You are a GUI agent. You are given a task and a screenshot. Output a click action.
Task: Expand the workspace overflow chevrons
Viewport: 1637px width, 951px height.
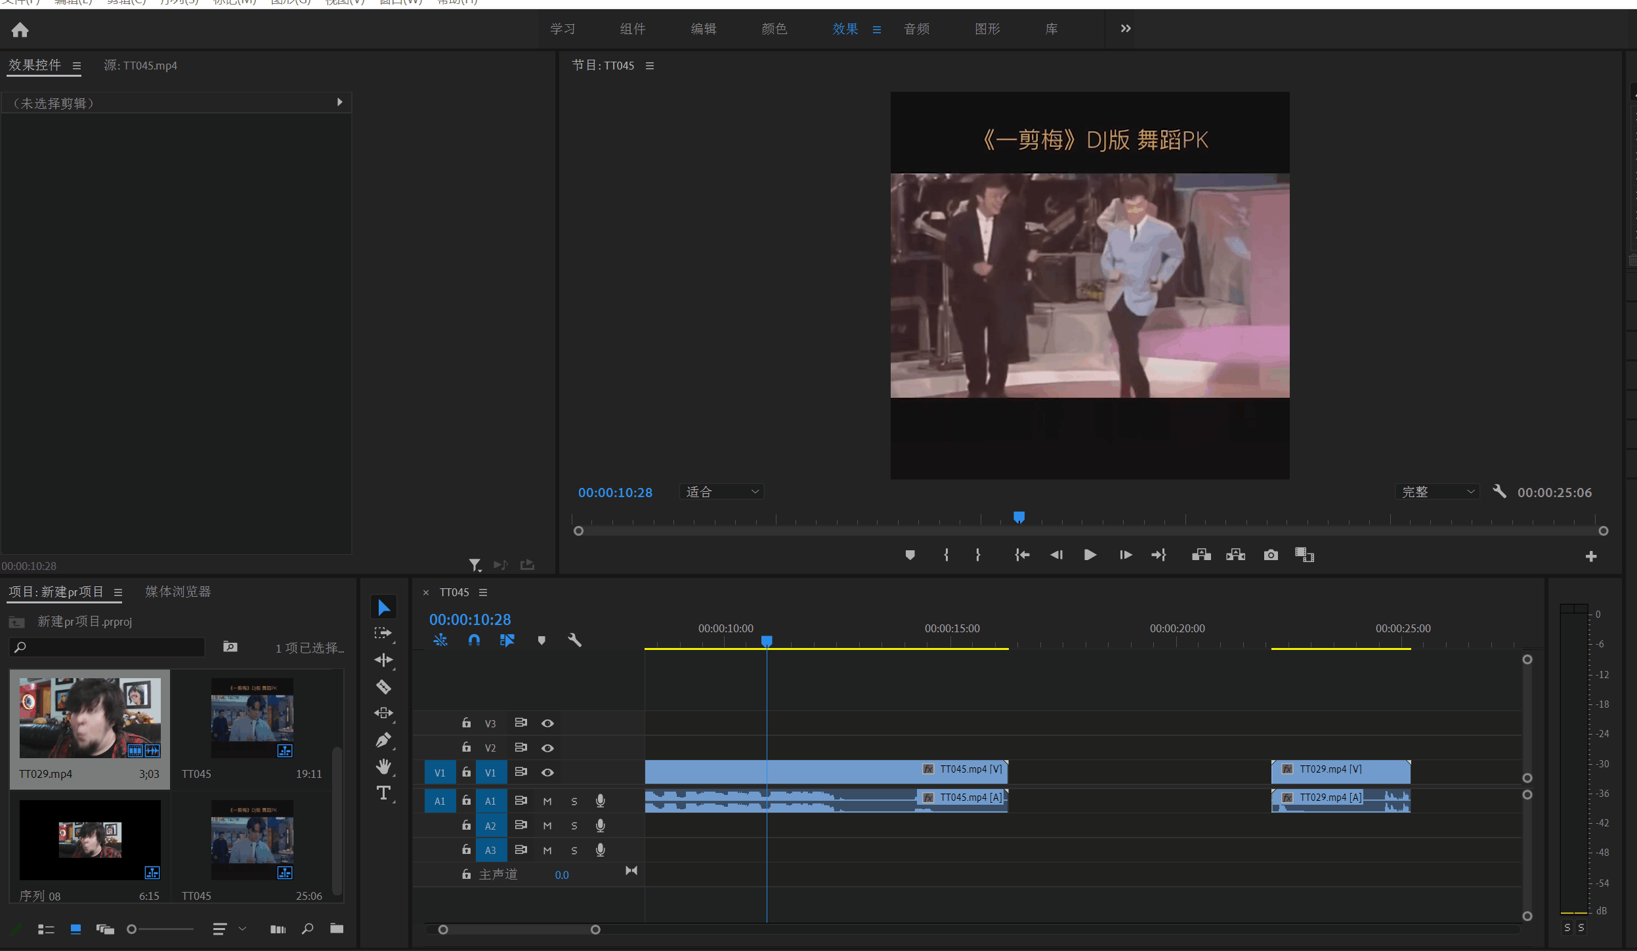coord(1126,29)
